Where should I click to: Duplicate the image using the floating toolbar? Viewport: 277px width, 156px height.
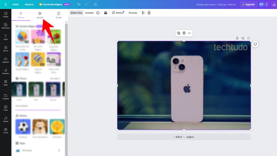coord(178,33)
